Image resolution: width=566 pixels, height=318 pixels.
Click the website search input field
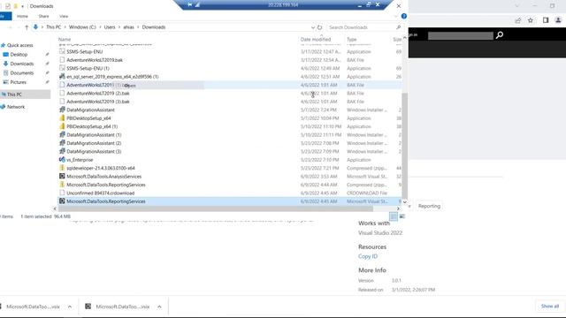tap(460, 35)
